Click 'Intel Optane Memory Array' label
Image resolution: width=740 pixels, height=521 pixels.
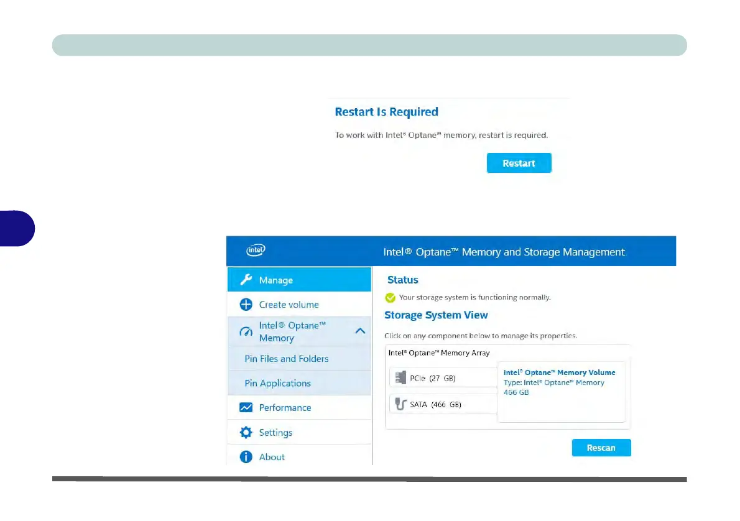point(439,353)
